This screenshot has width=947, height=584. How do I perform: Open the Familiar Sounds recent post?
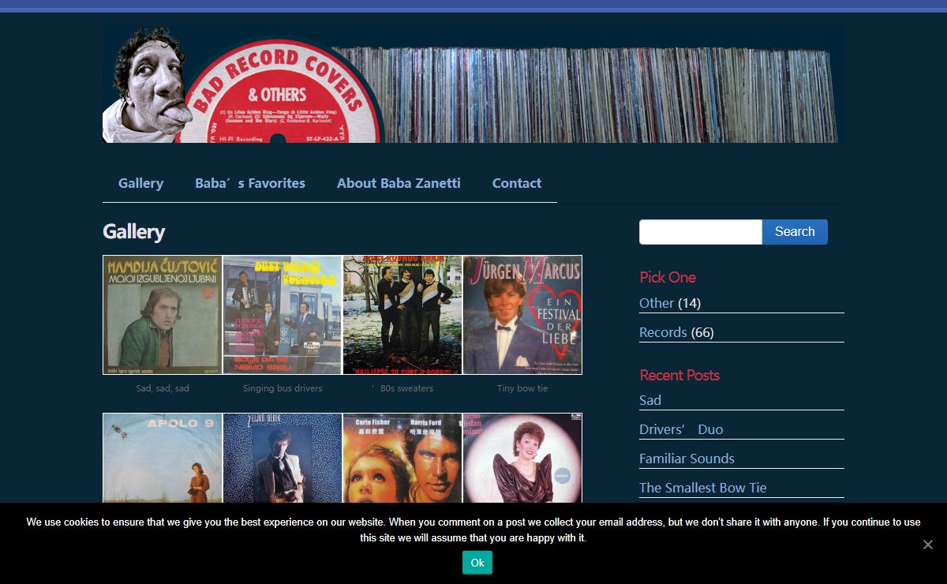click(687, 459)
